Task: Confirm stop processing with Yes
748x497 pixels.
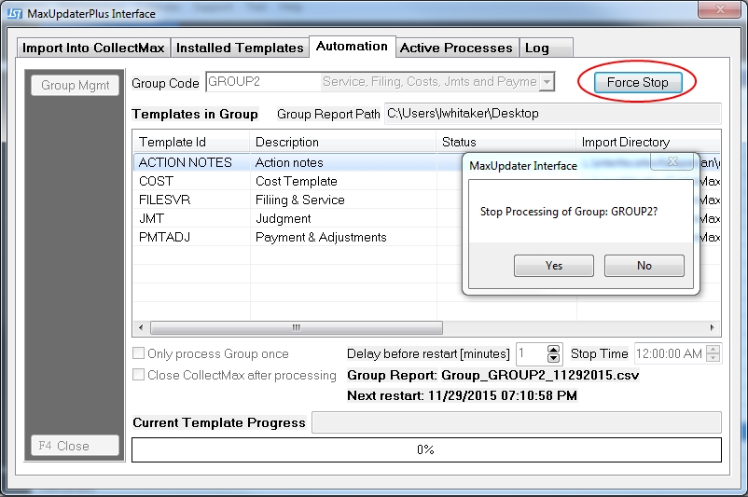Action: pyautogui.click(x=554, y=266)
